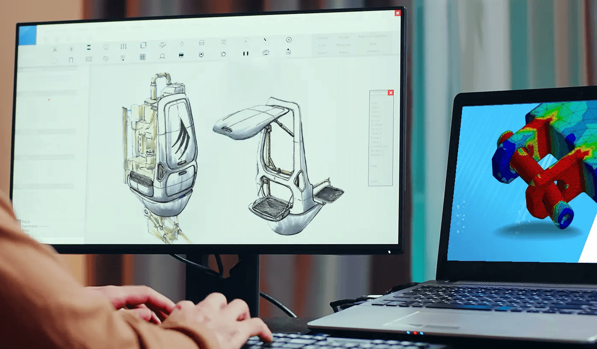Select the small page with dot icon

coord(201,55)
